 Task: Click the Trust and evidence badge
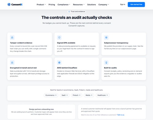point(77,11)
